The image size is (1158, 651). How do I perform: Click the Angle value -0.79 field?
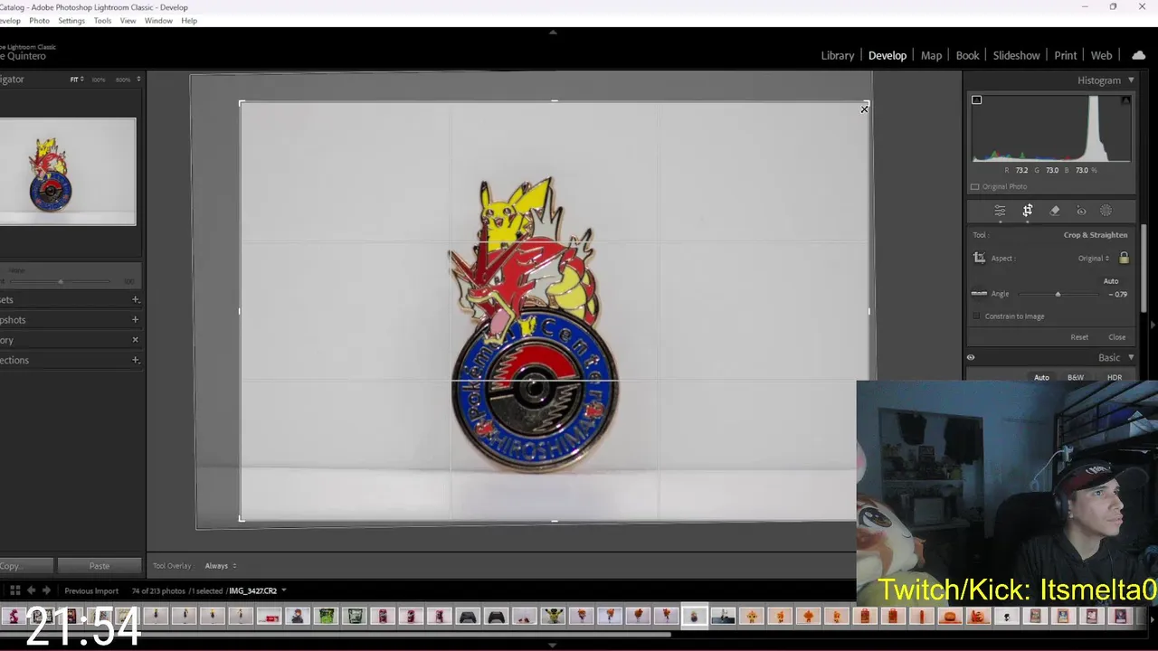click(1118, 294)
